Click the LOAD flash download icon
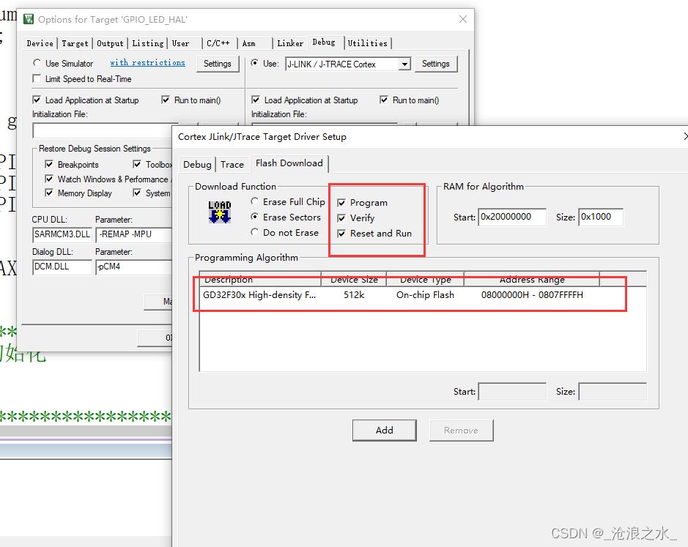Screen dimensions: 688x547 click(219, 212)
